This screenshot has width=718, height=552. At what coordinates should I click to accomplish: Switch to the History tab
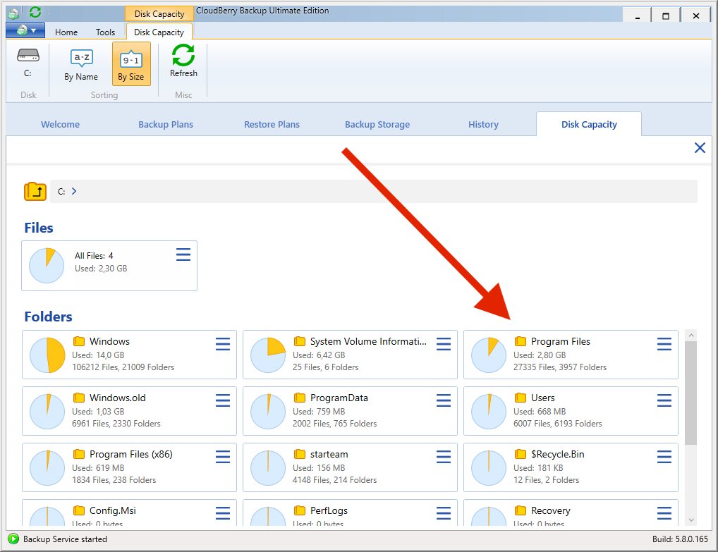[484, 125]
